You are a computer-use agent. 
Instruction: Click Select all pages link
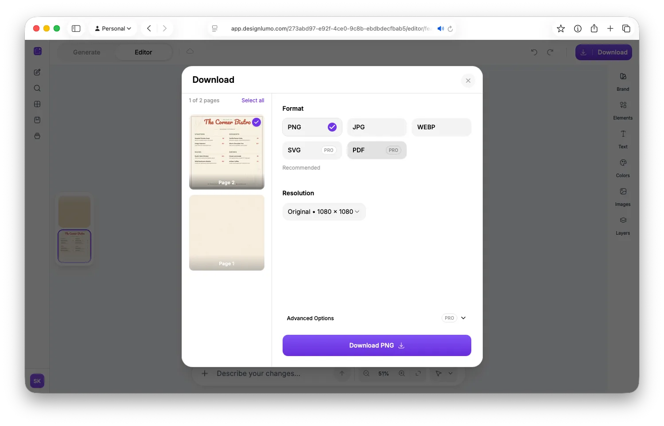[252, 101]
